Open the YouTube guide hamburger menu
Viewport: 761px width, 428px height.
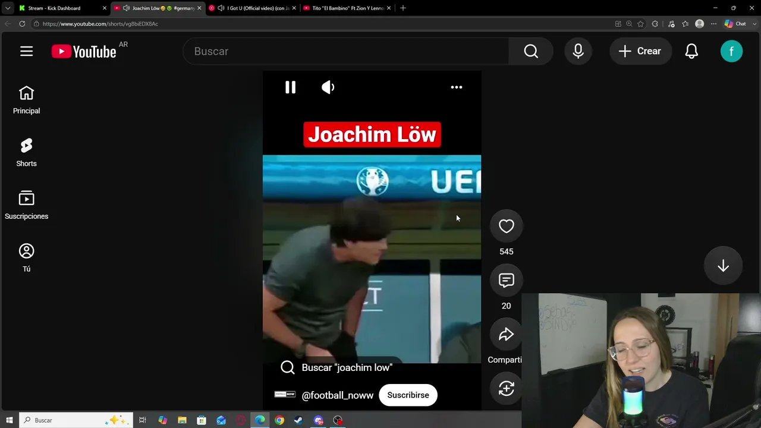click(26, 51)
